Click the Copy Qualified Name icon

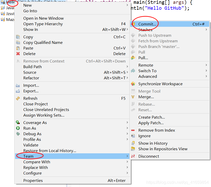[18, 43]
